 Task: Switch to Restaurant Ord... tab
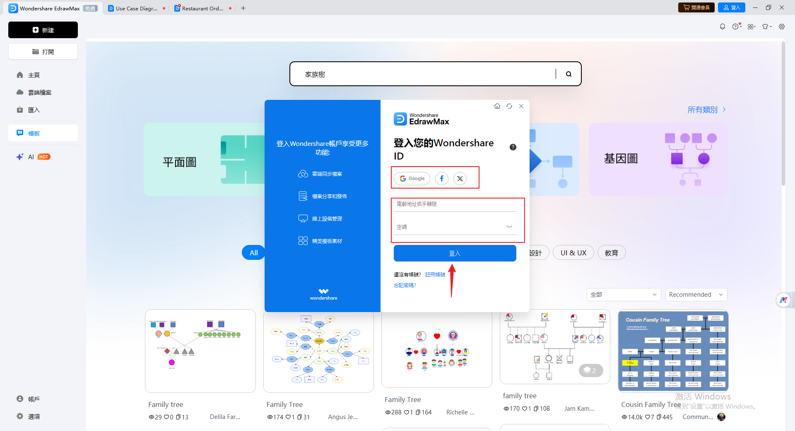pos(202,8)
